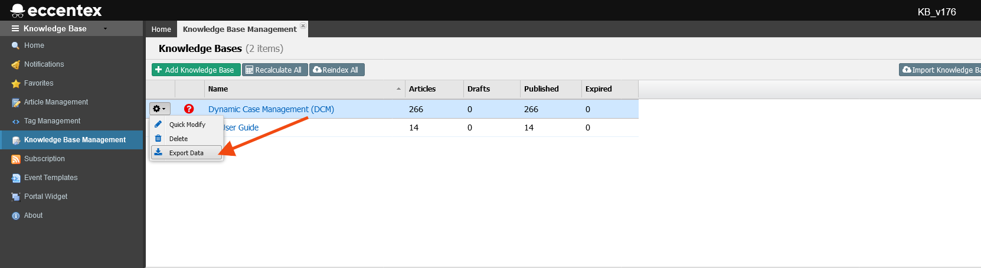
Task: Open Event Templates from its sidebar icon
Action: (16, 178)
